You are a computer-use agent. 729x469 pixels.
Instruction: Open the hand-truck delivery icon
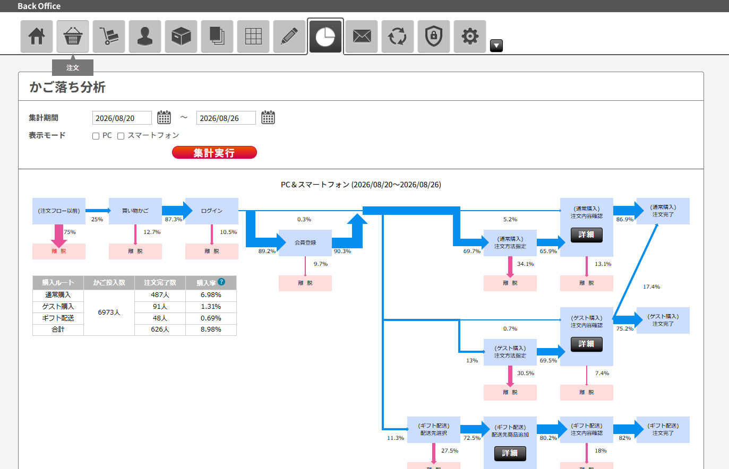coord(109,37)
